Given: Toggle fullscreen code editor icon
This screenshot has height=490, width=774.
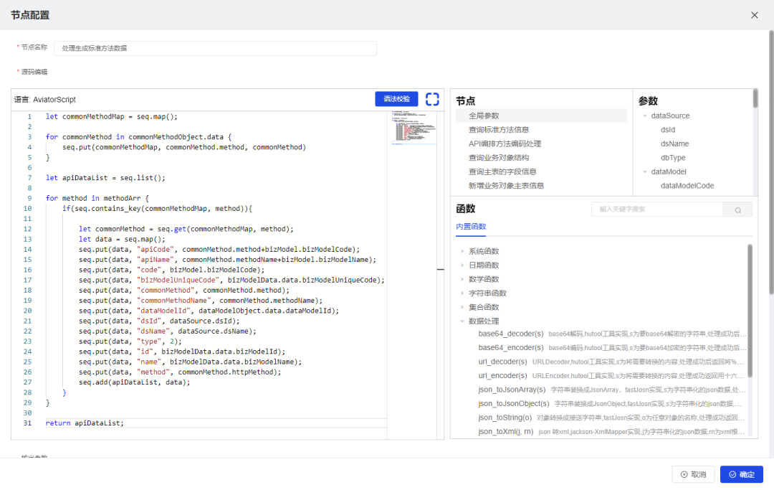Looking at the screenshot, I should click(432, 99).
